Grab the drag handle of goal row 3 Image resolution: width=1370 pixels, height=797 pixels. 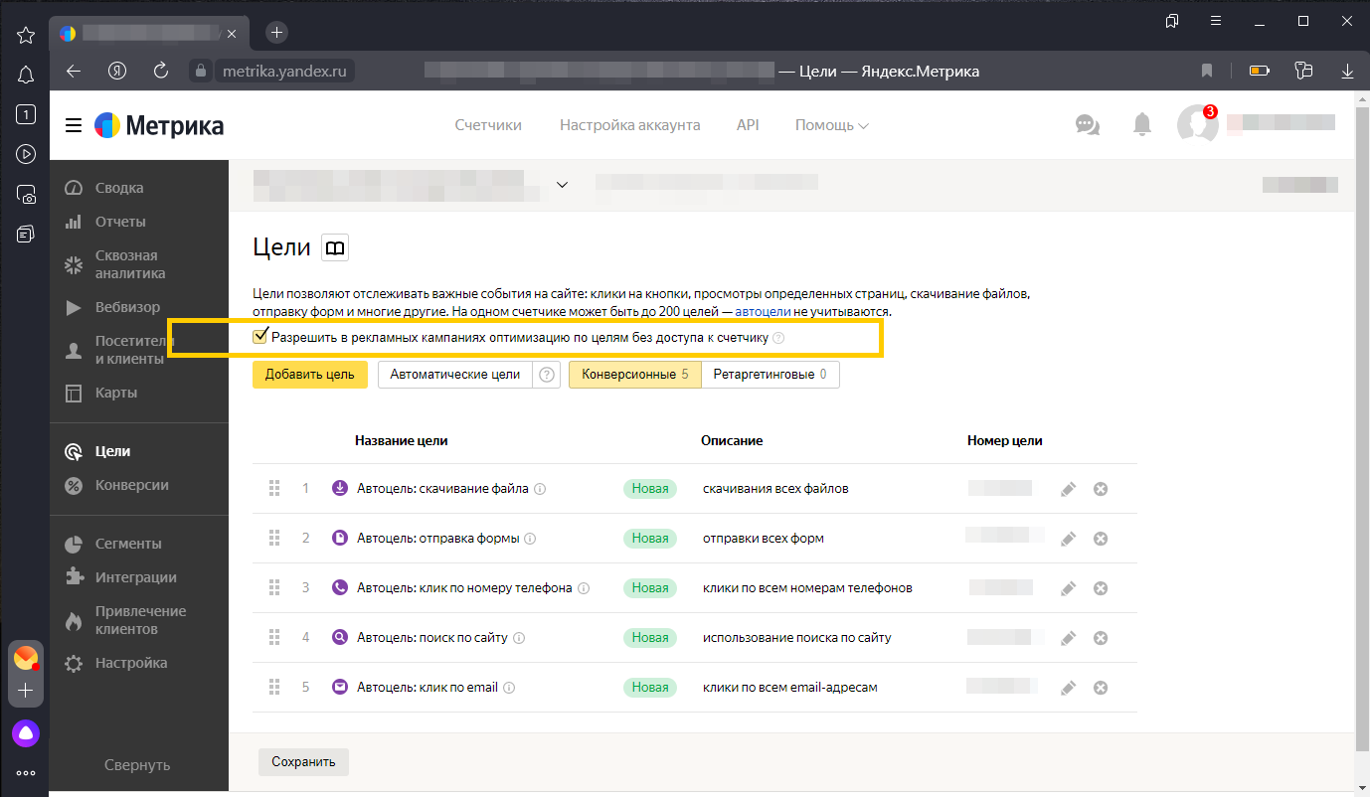click(x=274, y=588)
